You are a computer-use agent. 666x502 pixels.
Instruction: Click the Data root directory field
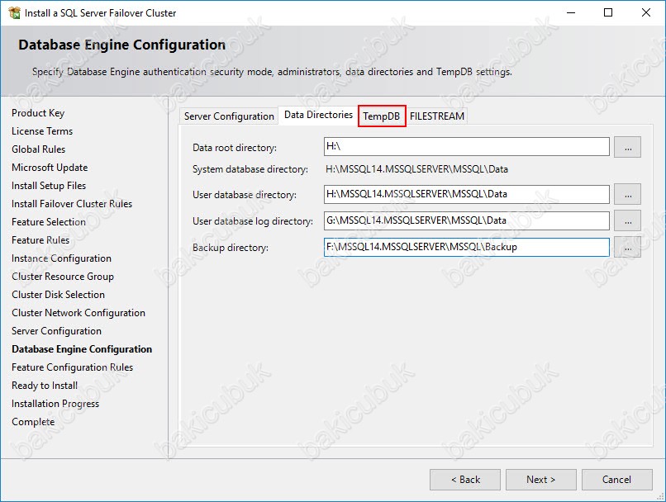coord(466,147)
